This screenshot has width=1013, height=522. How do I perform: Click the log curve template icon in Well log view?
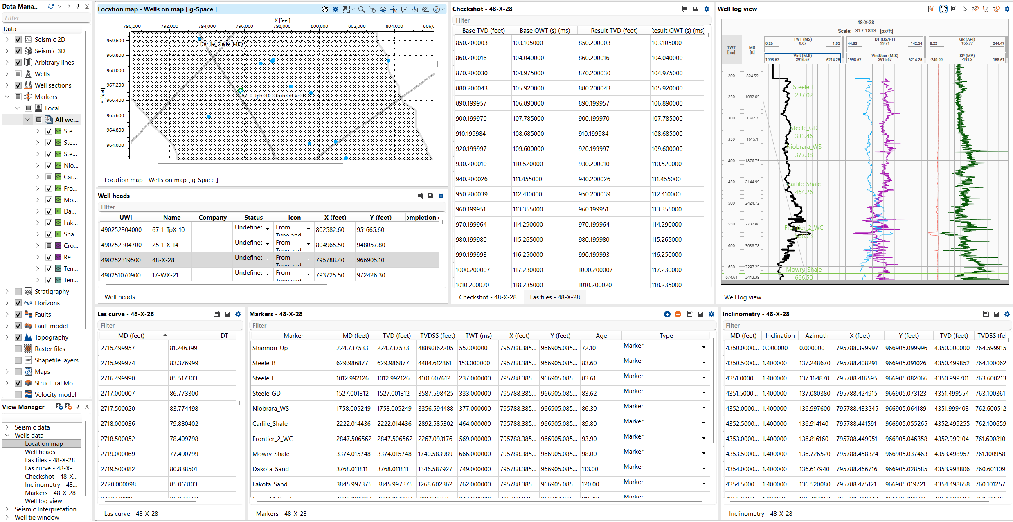pos(931,9)
